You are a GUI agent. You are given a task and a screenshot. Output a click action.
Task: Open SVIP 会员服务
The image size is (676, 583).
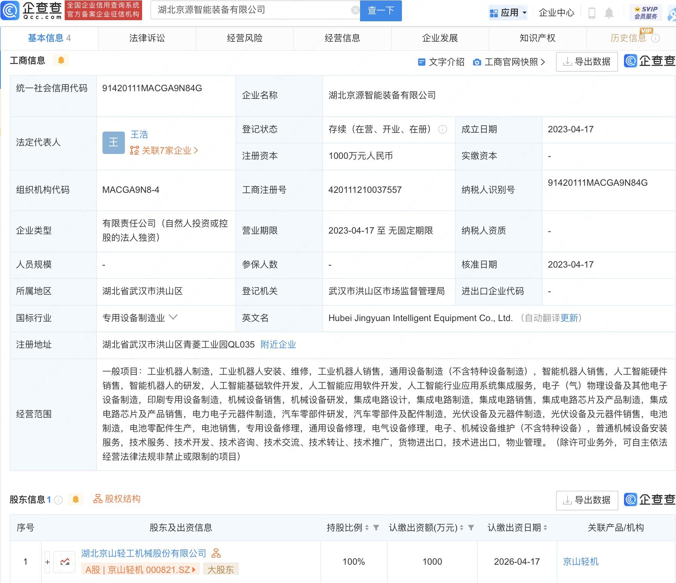(646, 13)
